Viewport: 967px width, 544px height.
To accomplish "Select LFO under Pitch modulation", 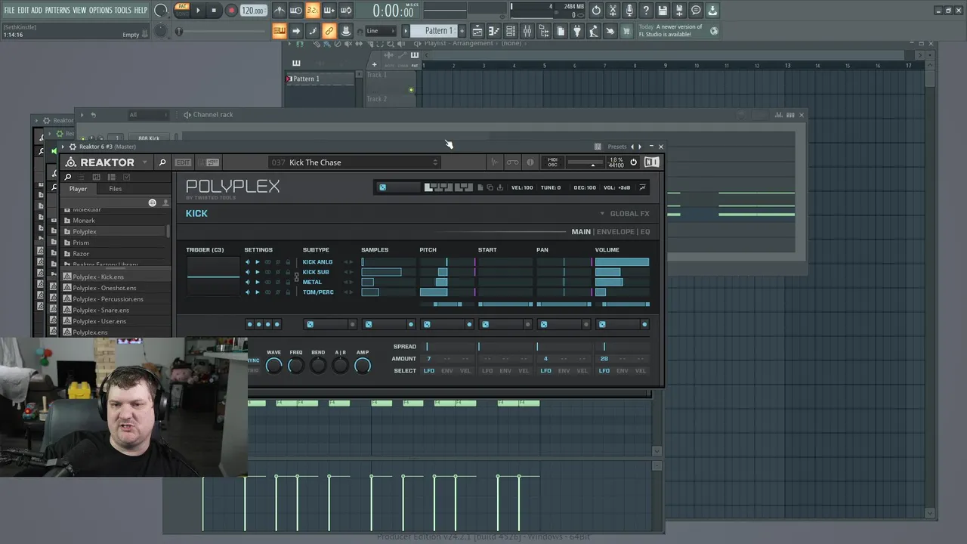I will click(429, 371).
